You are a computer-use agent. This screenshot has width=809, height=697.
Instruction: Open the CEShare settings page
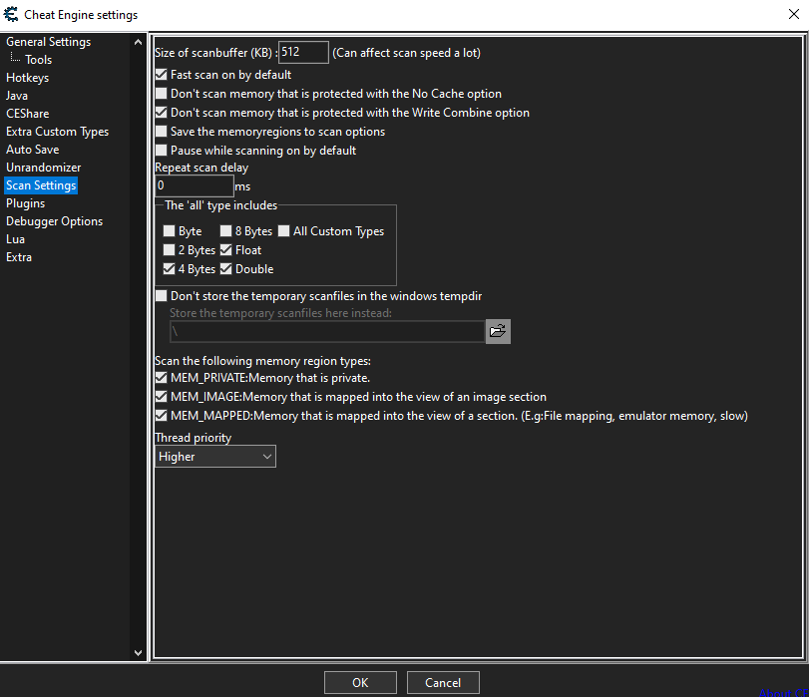point(27,114)
